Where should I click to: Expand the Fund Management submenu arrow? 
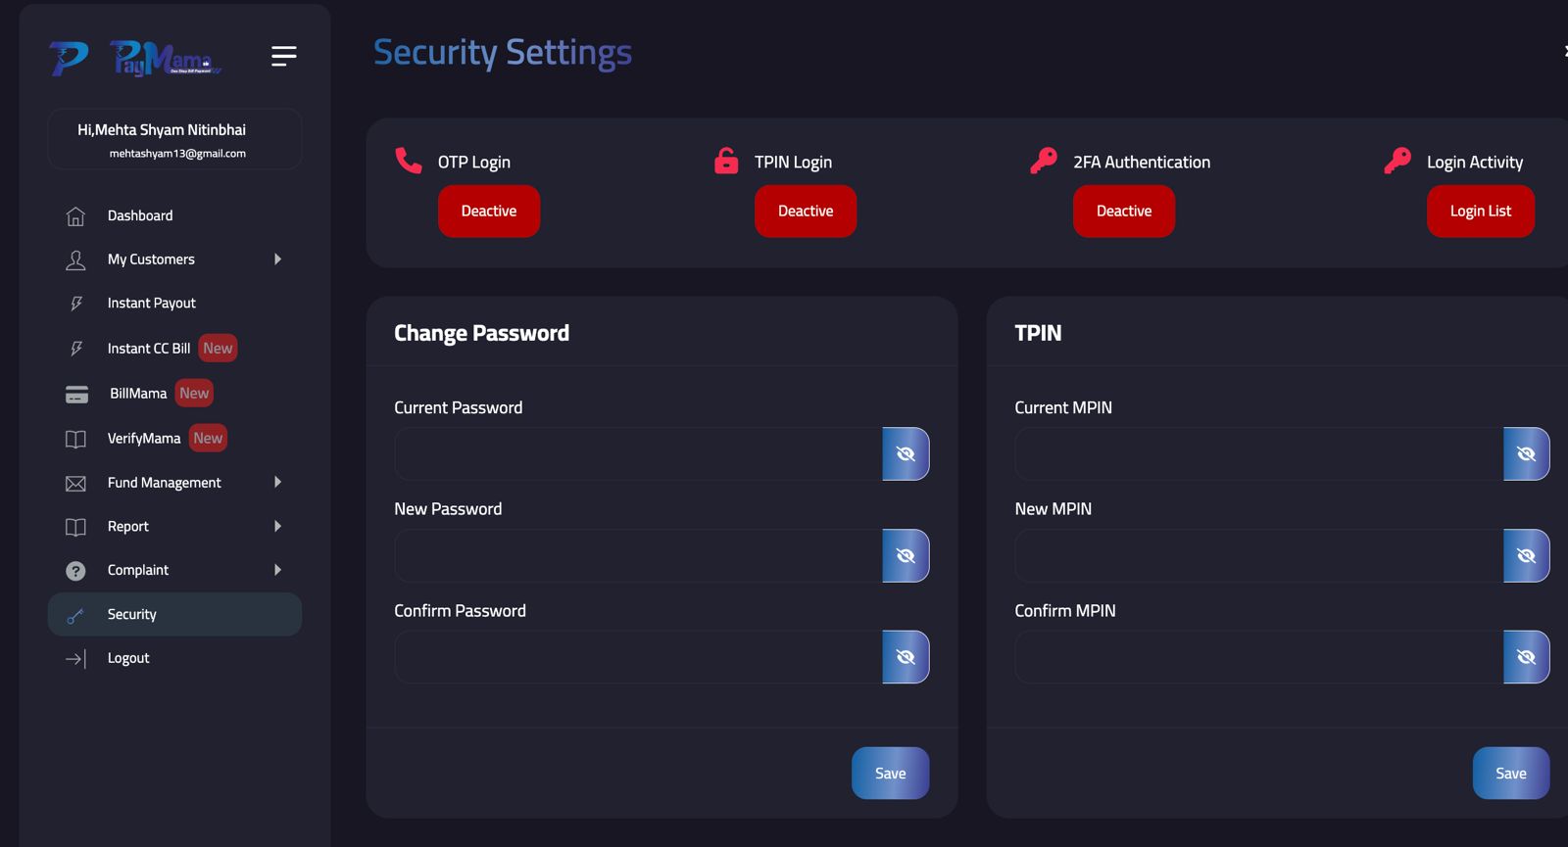(x=277, y=482)
